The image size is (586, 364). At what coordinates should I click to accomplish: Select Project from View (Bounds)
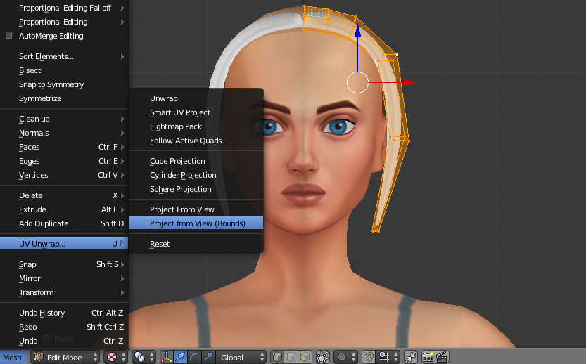click(x=196, y=223)
